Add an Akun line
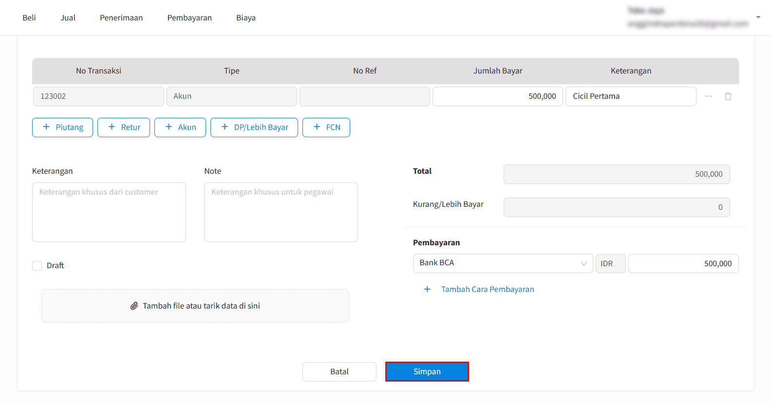This screenshot has width=772, height=403. [x=180, y=128]
